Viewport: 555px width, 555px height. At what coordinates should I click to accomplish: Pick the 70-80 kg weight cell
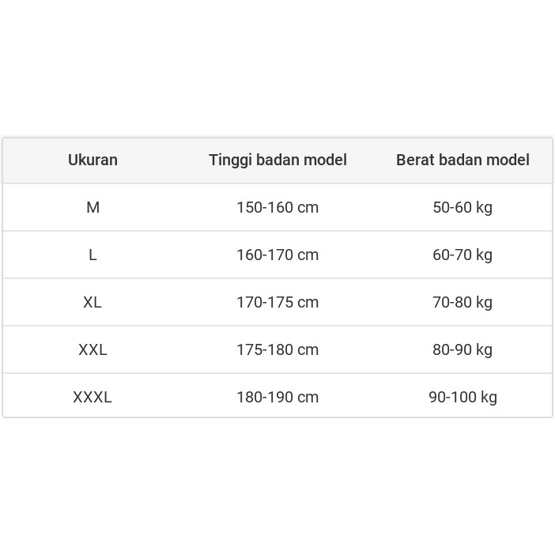coord(462,302)
